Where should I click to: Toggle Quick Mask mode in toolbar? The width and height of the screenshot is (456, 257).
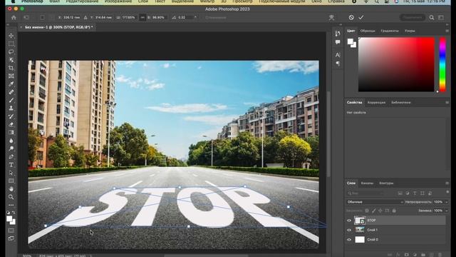[11, 231]
